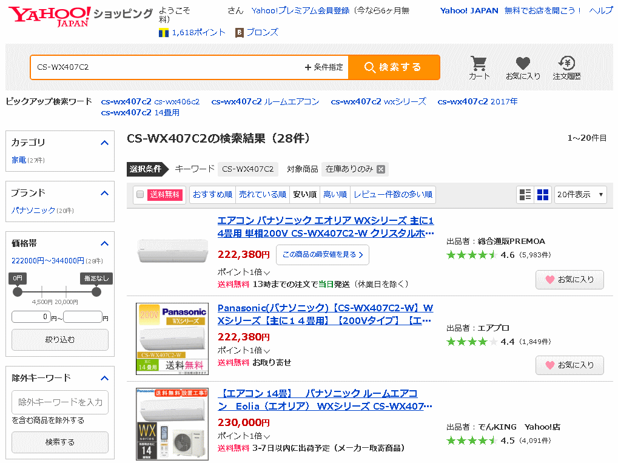Image resolution: width=618 pixels, height=463 pixels.
Task: Open the 家電 category link
Action: [19, 160]
